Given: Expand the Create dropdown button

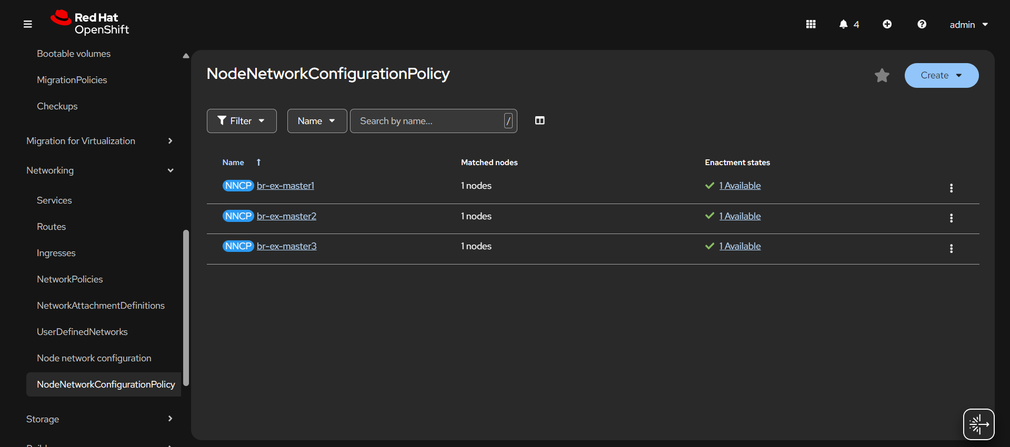Looking at the screenshot, I should (941, 76).
